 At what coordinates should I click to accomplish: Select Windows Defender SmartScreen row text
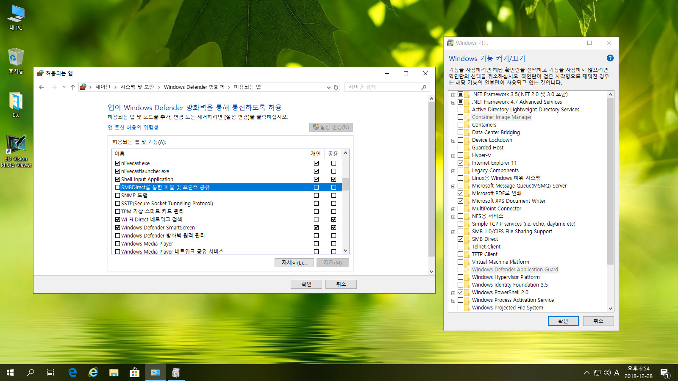click(158, 227)
